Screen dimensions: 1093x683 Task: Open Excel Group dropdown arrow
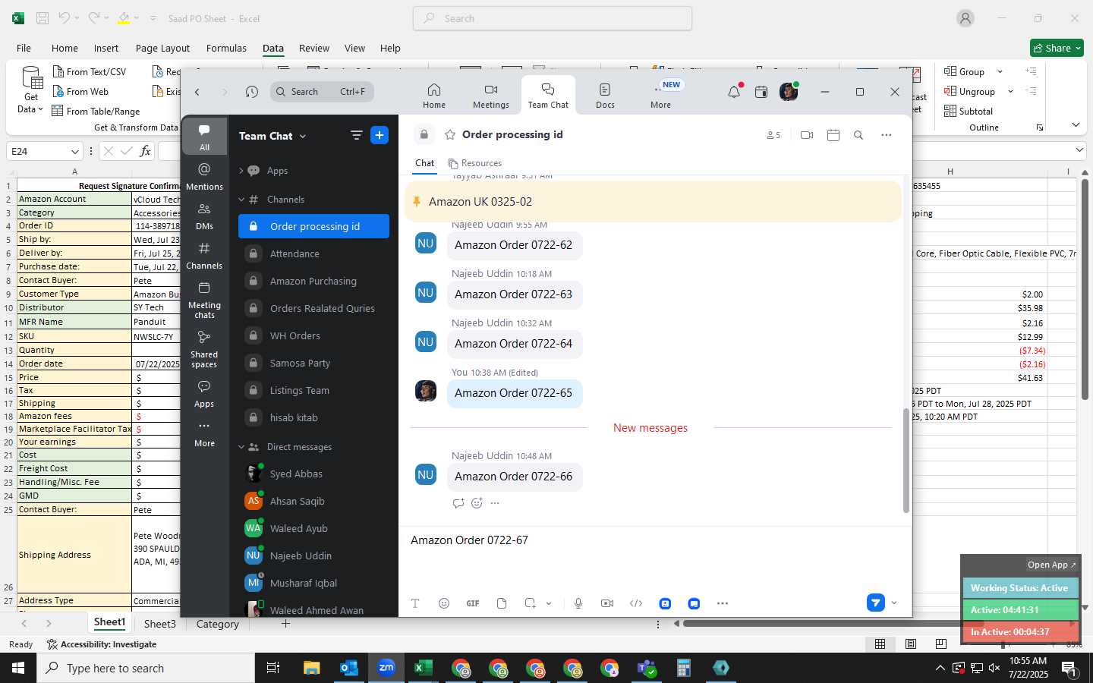[x=1000, y=72]
